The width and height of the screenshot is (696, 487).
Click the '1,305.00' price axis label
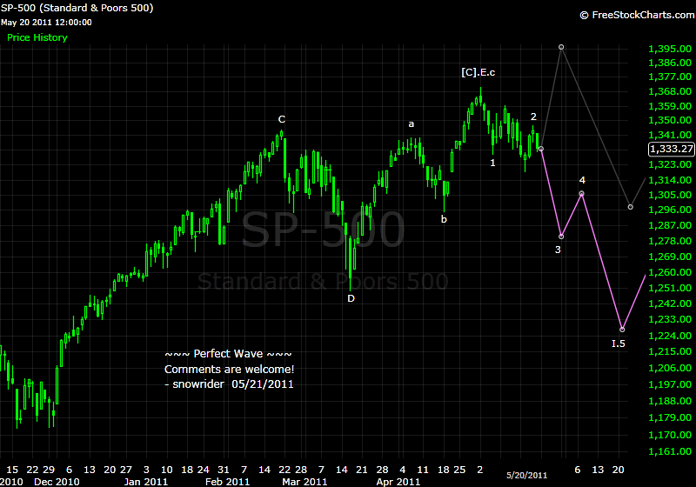(670, 195)
